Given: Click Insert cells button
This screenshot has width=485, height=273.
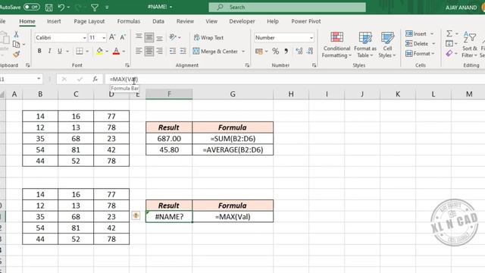Looking at the screenshot, I should [x=416, y=33].
